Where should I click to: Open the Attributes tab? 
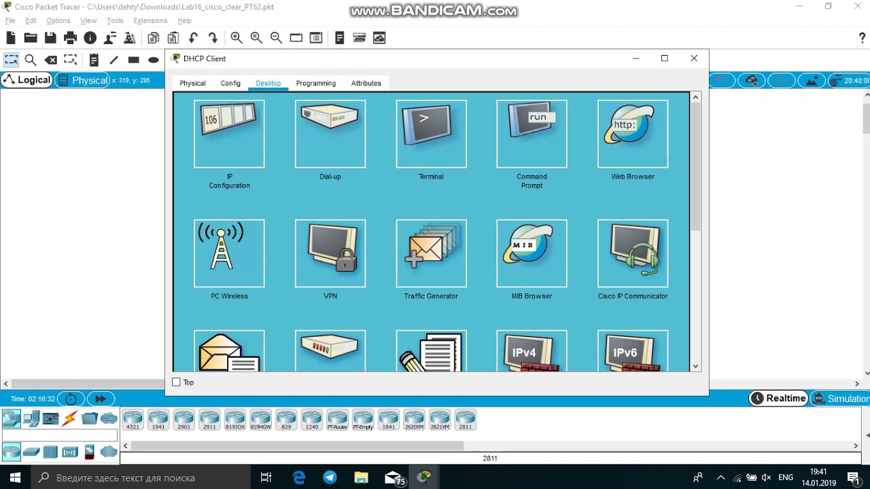[366, 83]
